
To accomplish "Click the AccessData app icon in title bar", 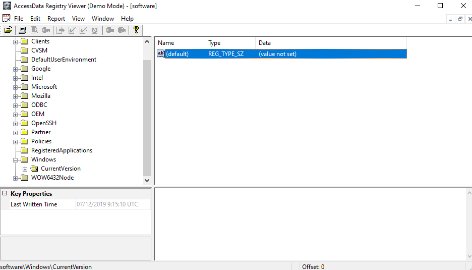I will [x=7, y=6].
